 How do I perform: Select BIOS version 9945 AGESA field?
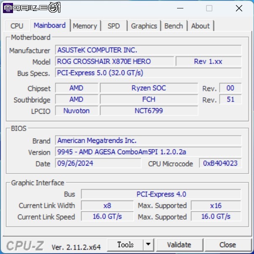pos(148,152)
